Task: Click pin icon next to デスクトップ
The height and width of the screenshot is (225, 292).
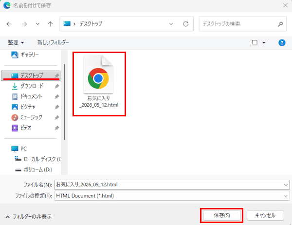Action: tap(57, 75)
